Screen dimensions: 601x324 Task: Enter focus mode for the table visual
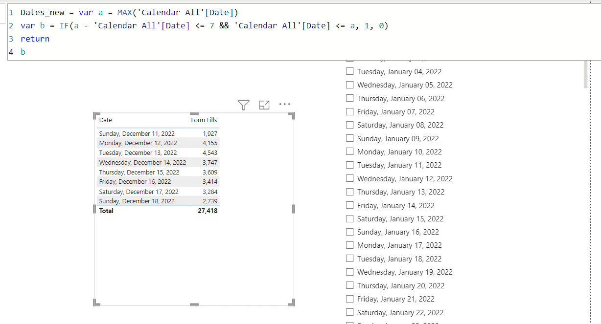click(x=264, y=105)
